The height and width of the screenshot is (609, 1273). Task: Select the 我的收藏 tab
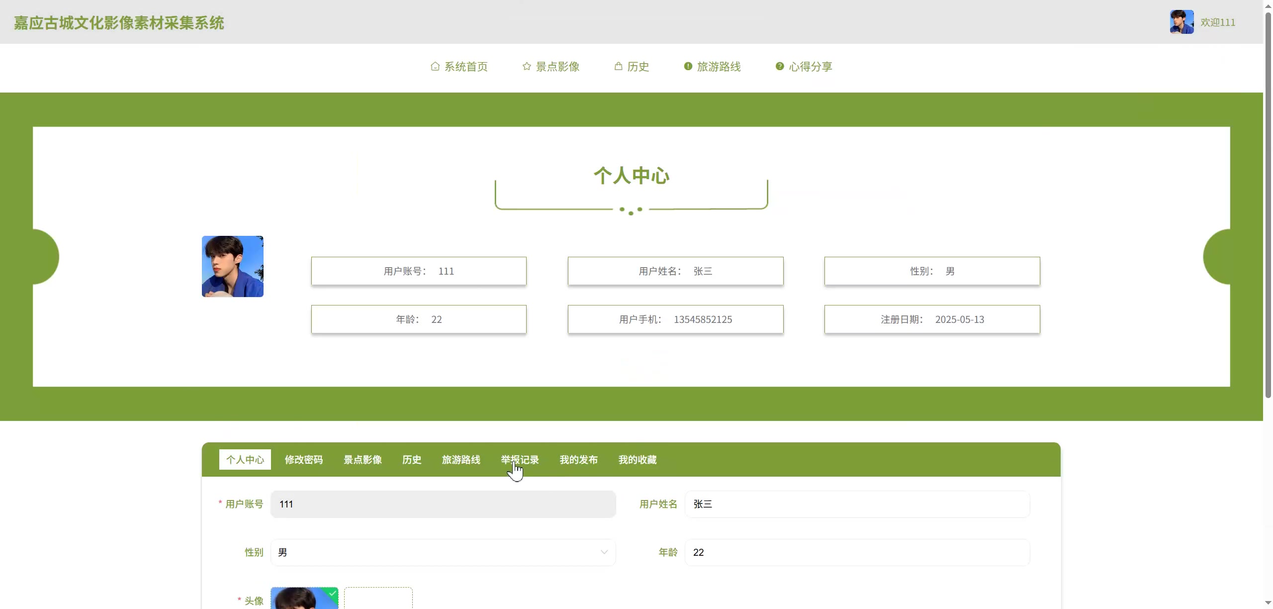637,460
